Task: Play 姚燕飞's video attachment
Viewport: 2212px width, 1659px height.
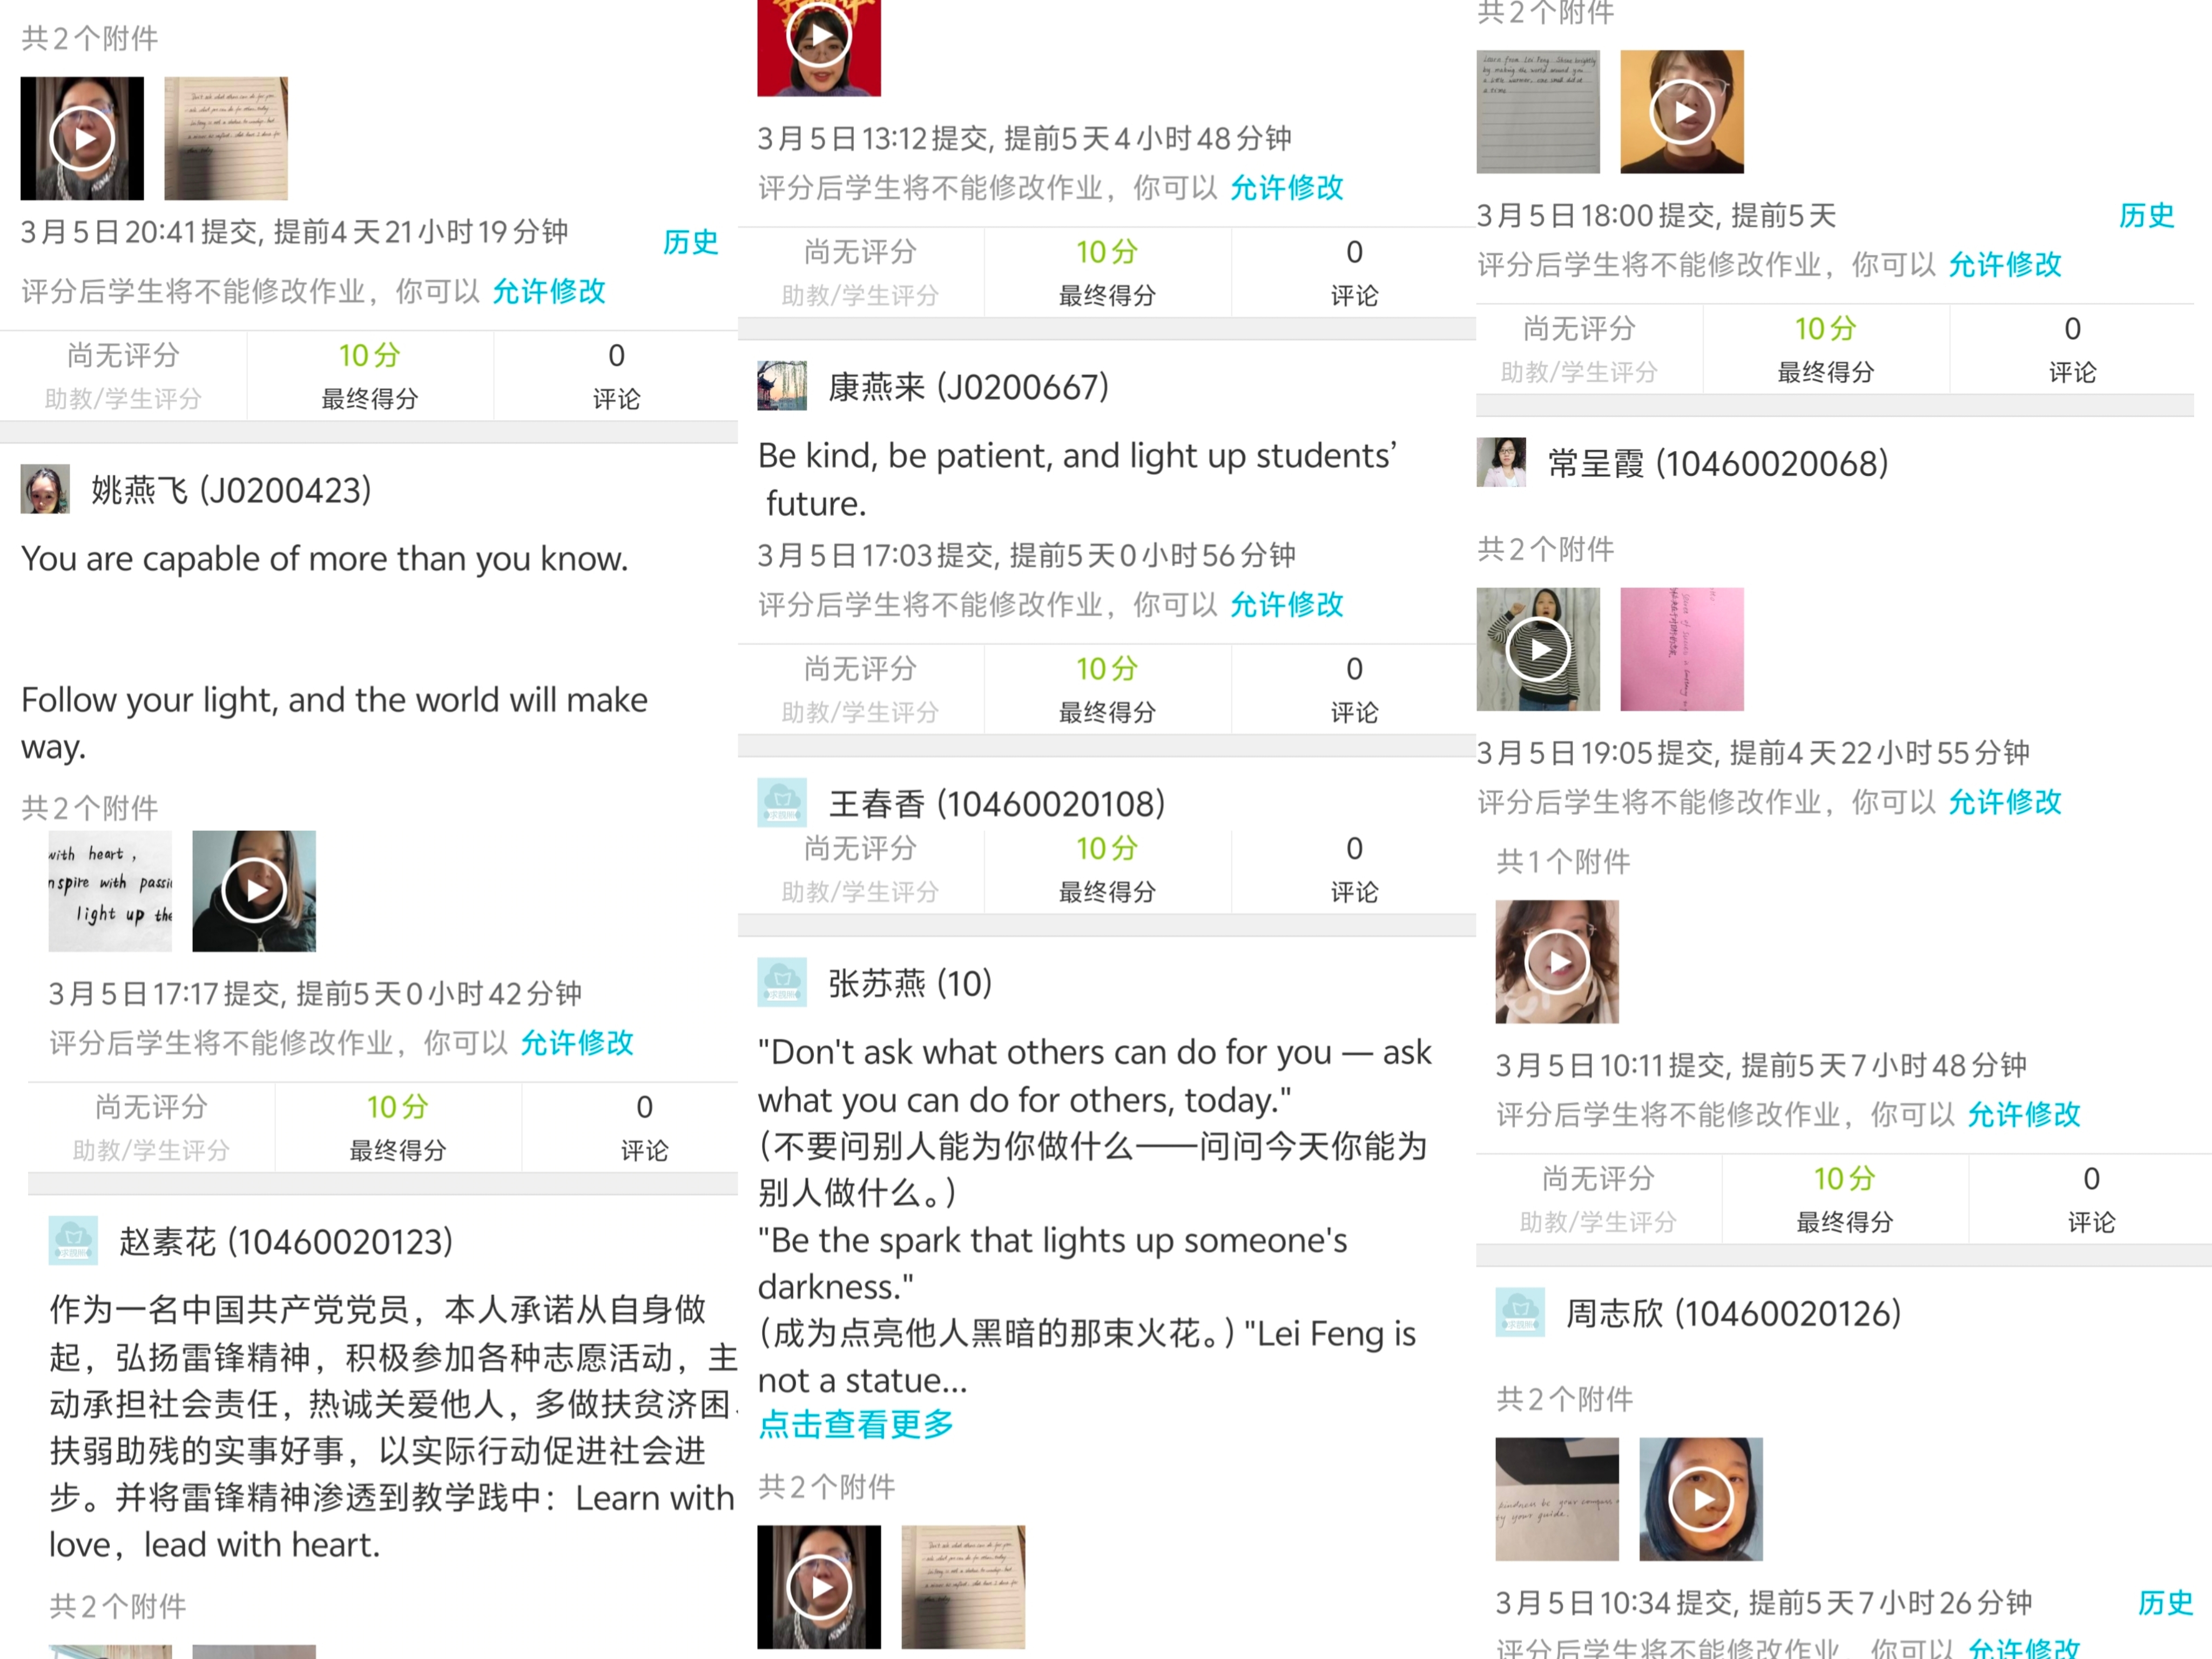Action: (254, 891)
